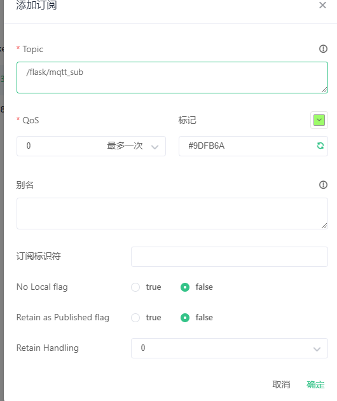Click the #9DFB6A color code field
337x401 pixels.
pos(253,146)
